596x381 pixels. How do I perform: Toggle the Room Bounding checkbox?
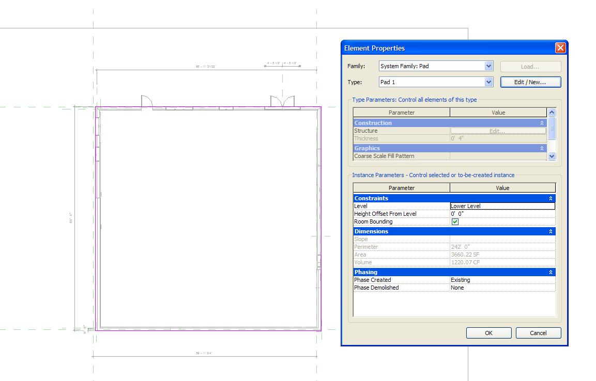455,222
